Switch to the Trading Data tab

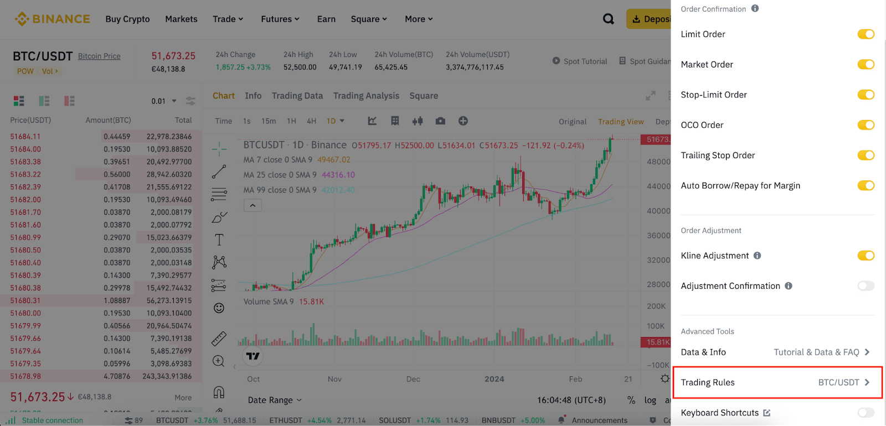pyautogui.click(x=297, y=96)
